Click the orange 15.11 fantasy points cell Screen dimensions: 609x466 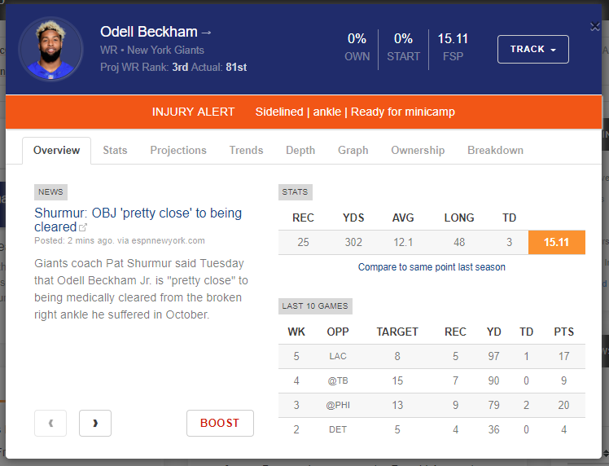pos(556,243)
